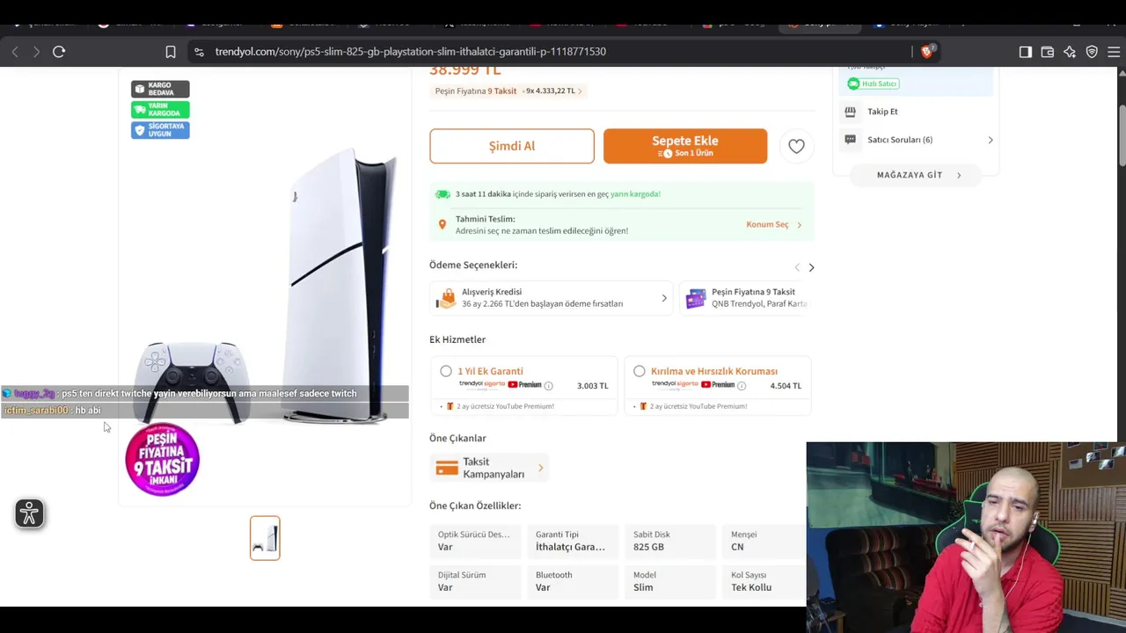This screenshot has width=1126, height=633.
Task: Click the 3.003 TL warranty price
Action: [x=592, y=386]
